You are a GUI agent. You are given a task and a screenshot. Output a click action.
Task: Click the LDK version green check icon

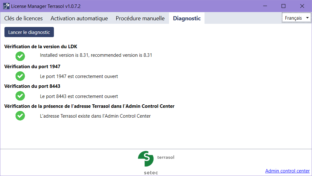pos(20,56)
